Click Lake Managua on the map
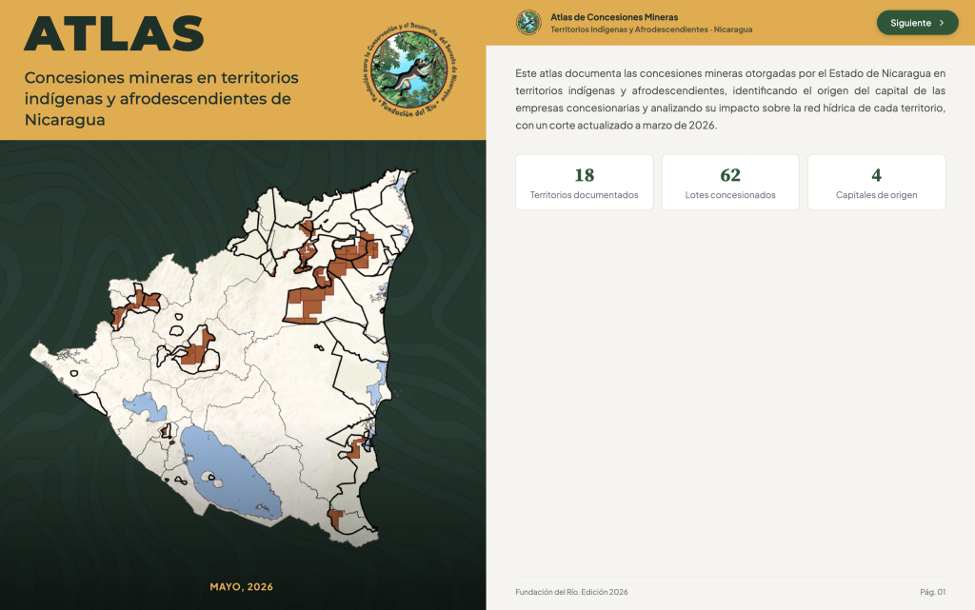 146,406
